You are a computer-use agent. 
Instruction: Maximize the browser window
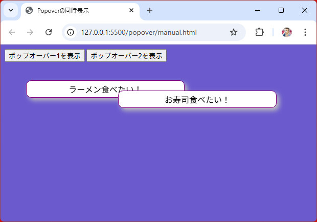(x=281, y=10)
